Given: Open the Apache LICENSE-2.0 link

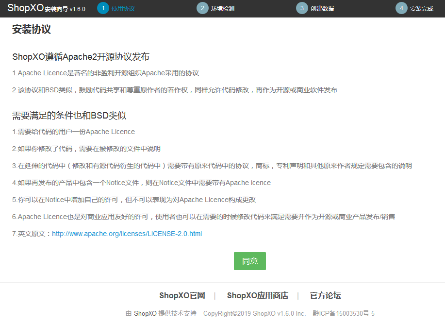Looking at the screenshot, I should [x=127, y=234].
